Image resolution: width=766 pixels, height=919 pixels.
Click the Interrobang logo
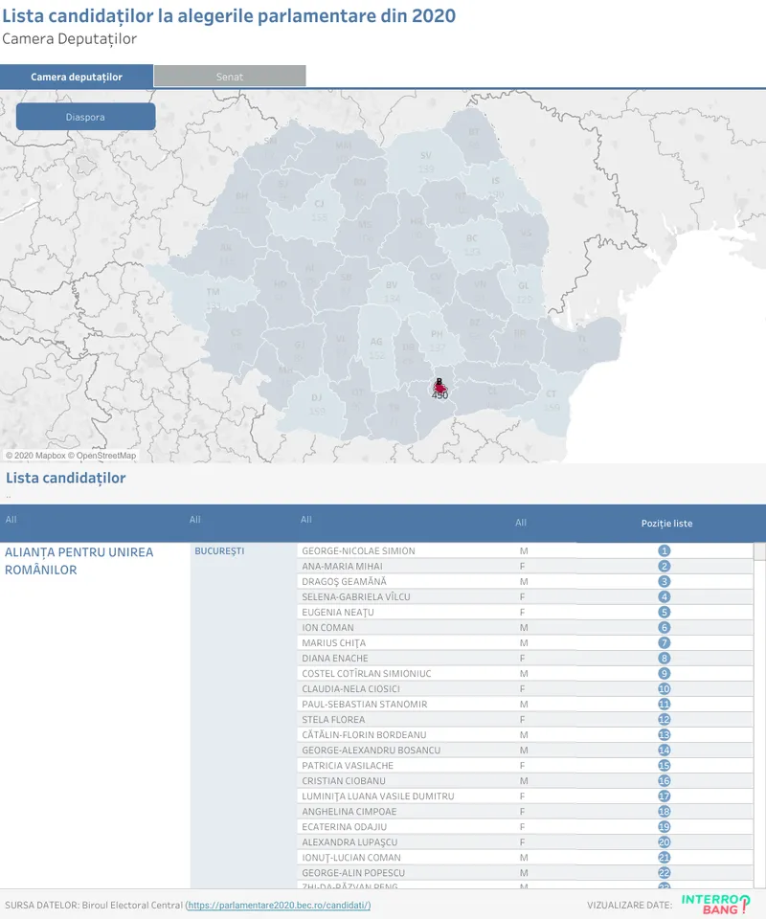click(x=716, y=905)
